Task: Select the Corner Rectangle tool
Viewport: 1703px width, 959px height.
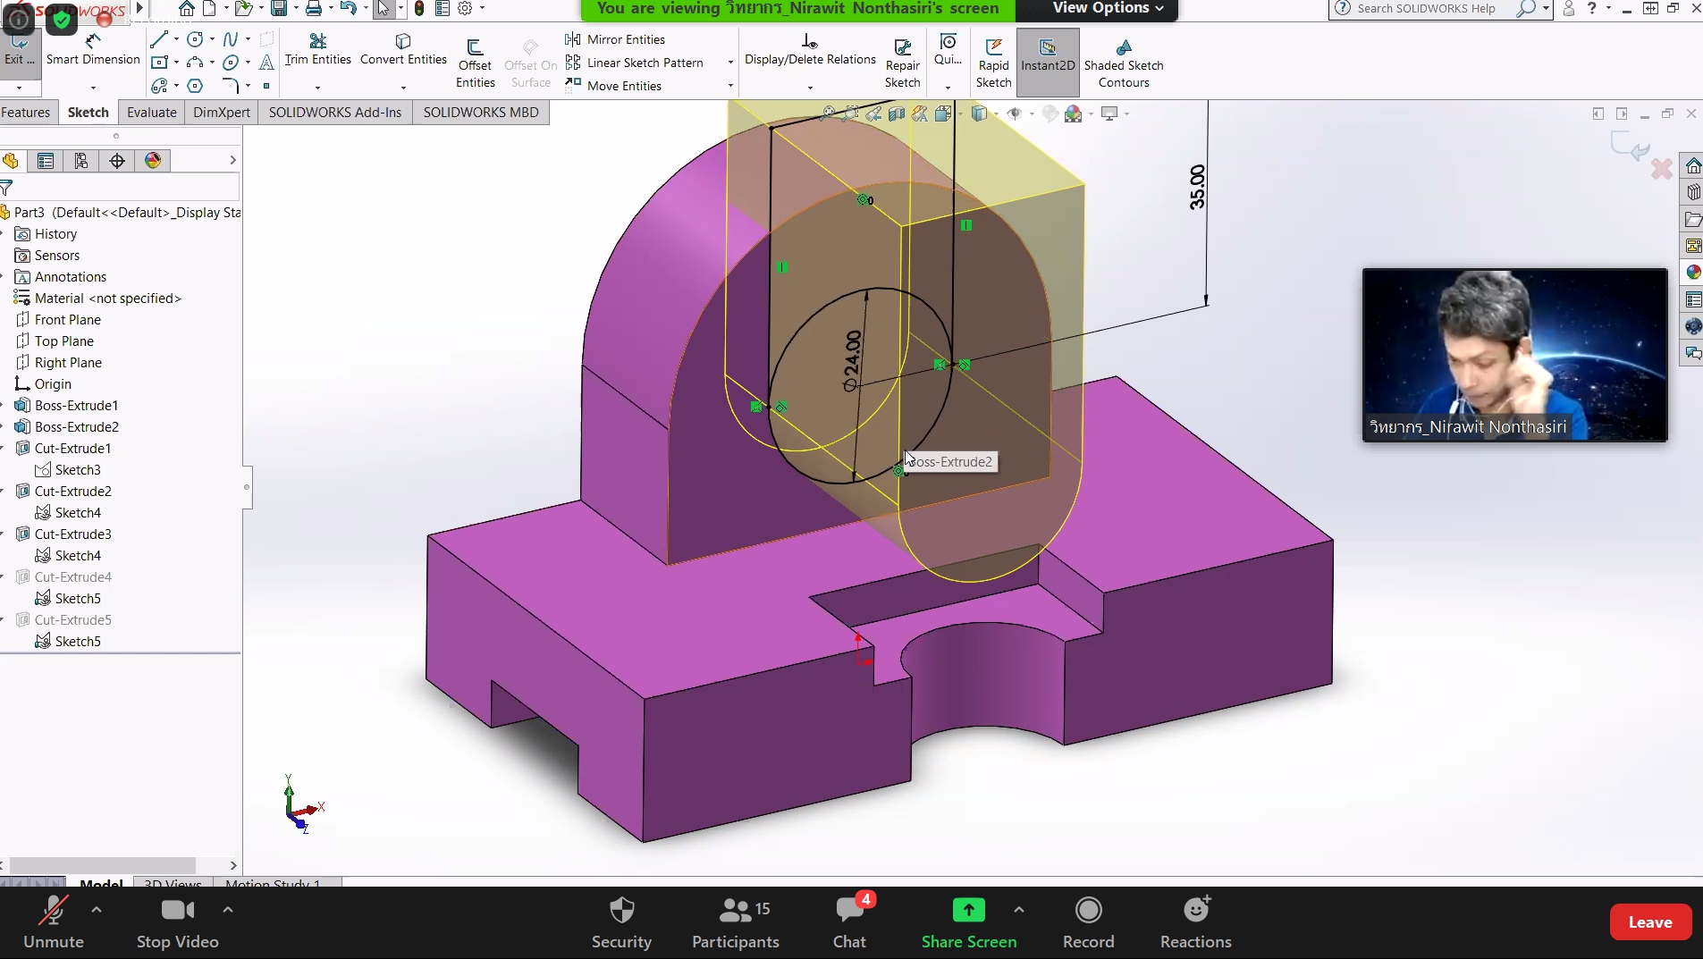Action: (x=159, y=63)
